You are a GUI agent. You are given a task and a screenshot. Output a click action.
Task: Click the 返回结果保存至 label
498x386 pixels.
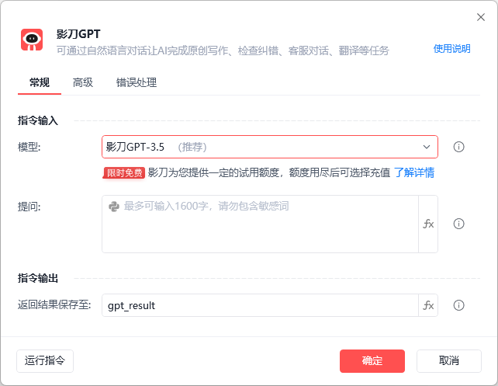click(x=54, y=305)
